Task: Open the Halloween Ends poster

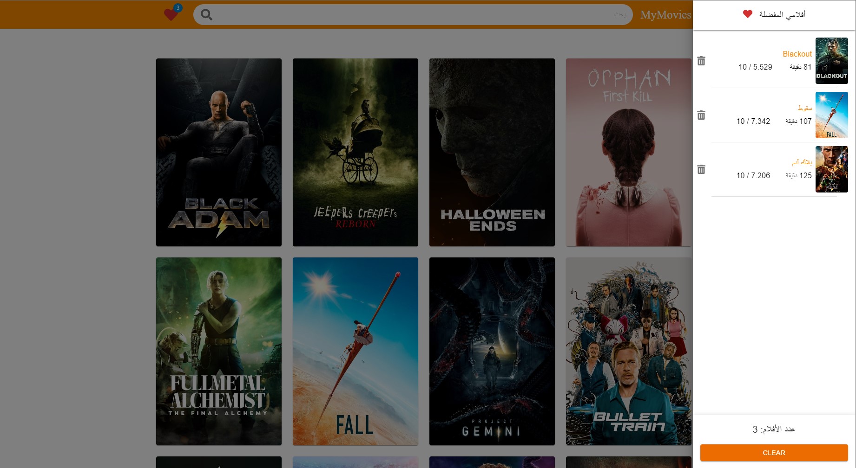Action: tap(492, 152)
